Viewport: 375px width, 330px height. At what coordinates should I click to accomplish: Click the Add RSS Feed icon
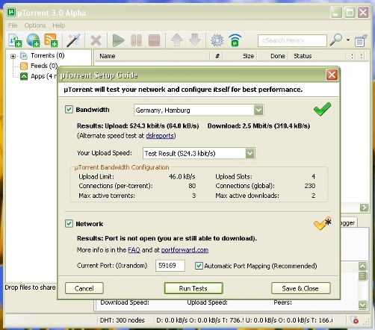click(51, 40)
